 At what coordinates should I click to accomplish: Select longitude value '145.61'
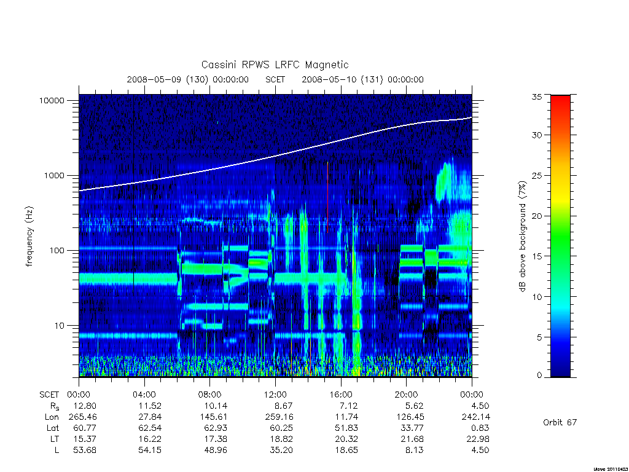tap(214, 417)
